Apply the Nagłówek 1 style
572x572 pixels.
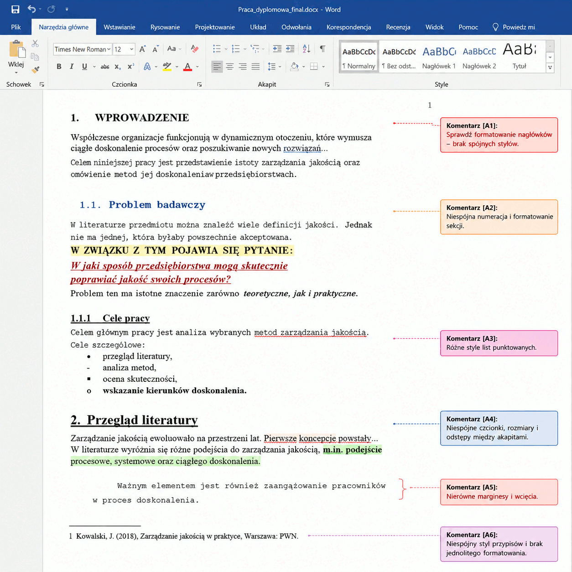tap(439, 57)
